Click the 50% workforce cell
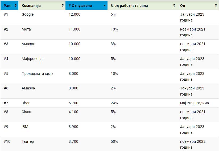Image resolution: width=219 pixels, height=151 pixels. coord(114,141)
